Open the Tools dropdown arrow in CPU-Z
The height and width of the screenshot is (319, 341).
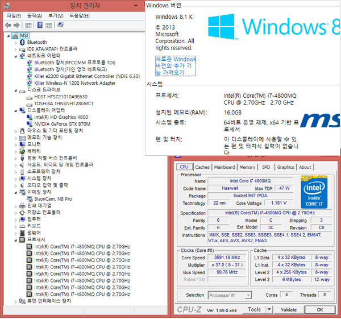(x=269, y=309)
